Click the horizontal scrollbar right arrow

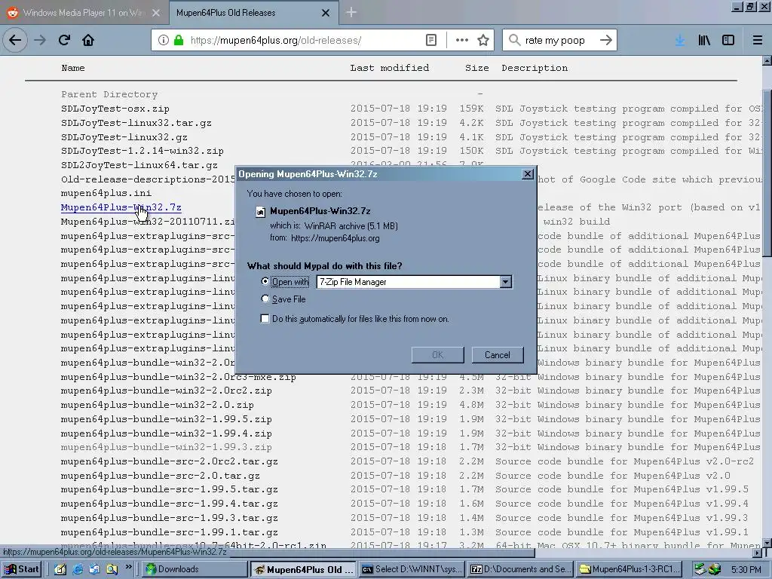tap(758, 553)
